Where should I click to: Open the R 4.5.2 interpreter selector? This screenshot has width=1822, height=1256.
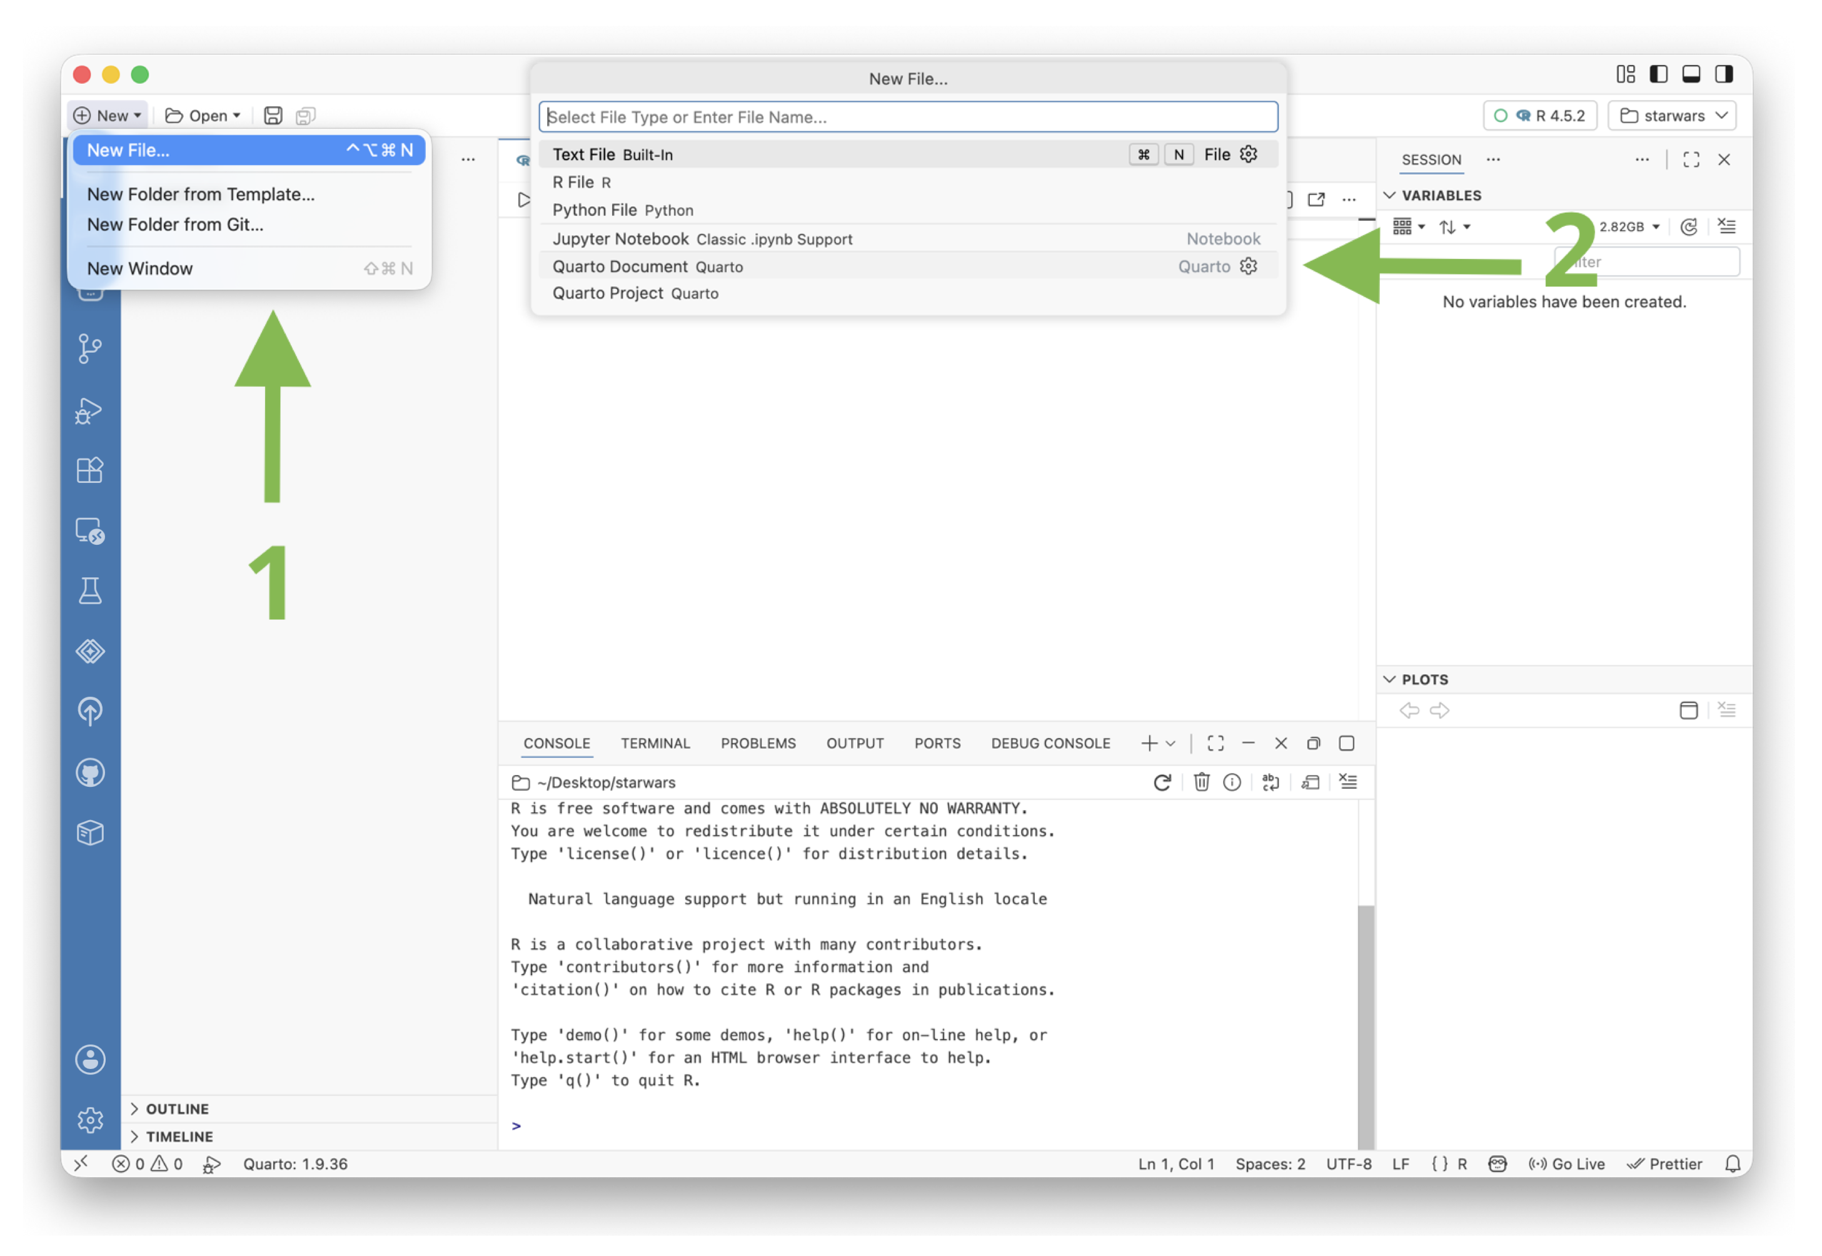(x=1539, y=116)
